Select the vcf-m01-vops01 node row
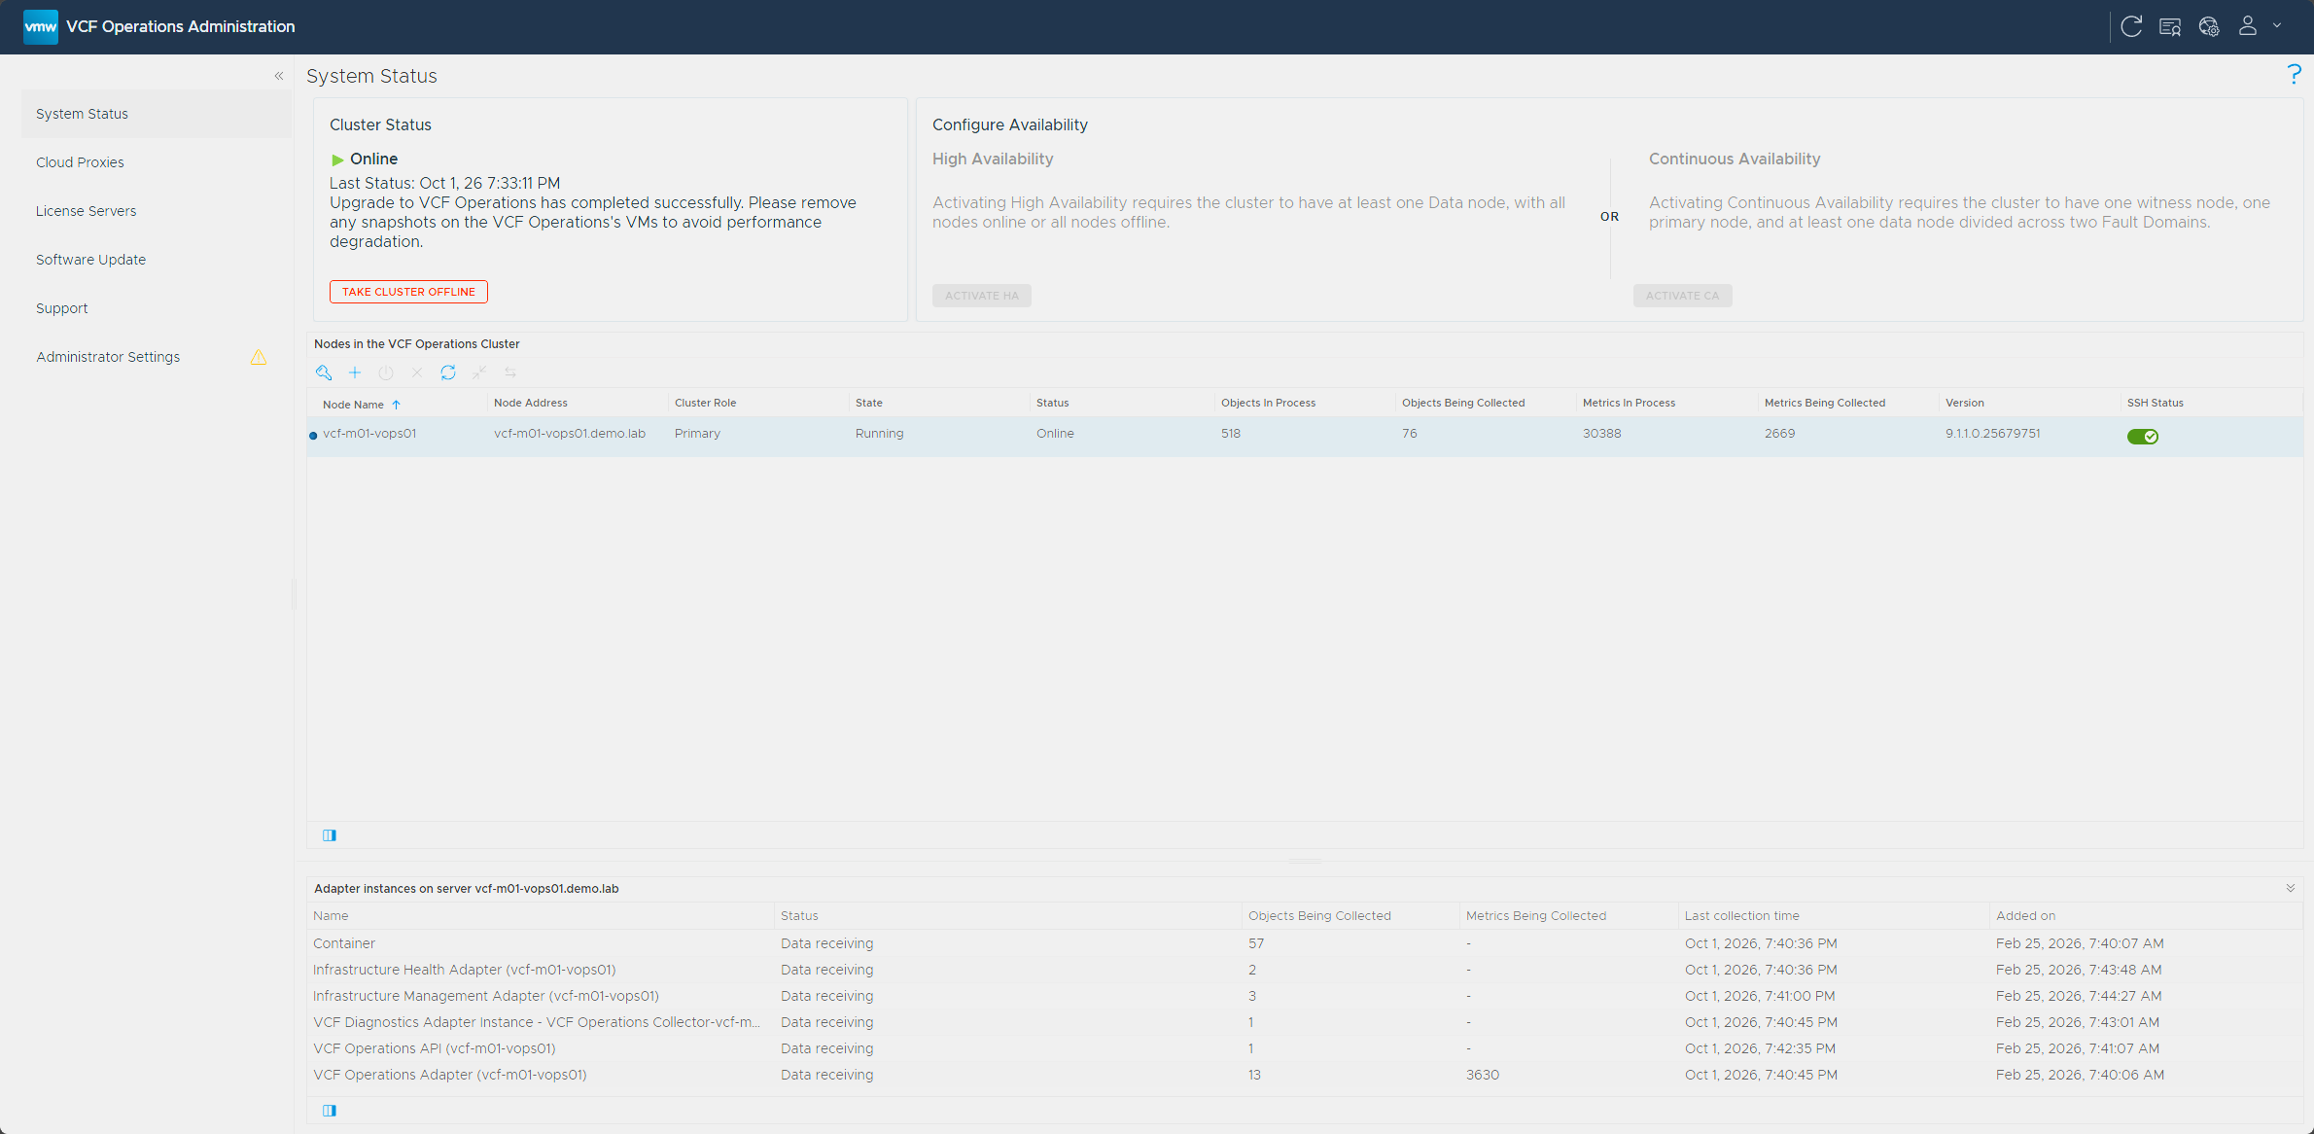 [x=1305, y=435]
